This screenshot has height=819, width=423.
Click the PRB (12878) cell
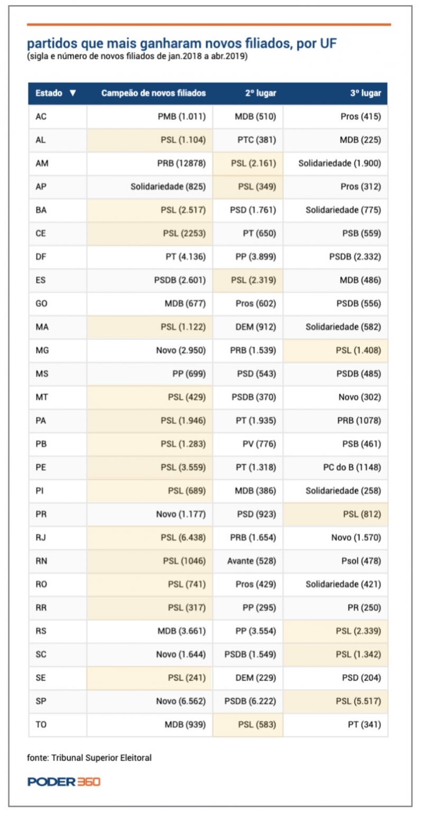point(181,164)
